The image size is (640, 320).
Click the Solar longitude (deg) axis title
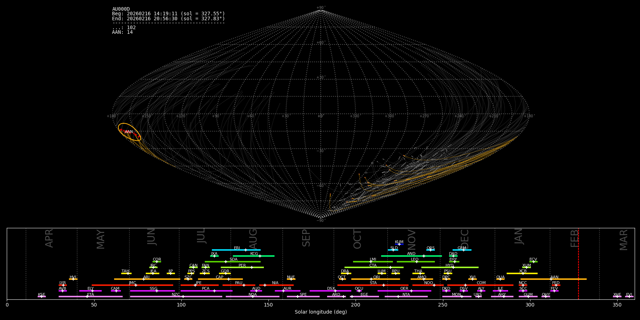pyautogui.click(x=321, y=312)
